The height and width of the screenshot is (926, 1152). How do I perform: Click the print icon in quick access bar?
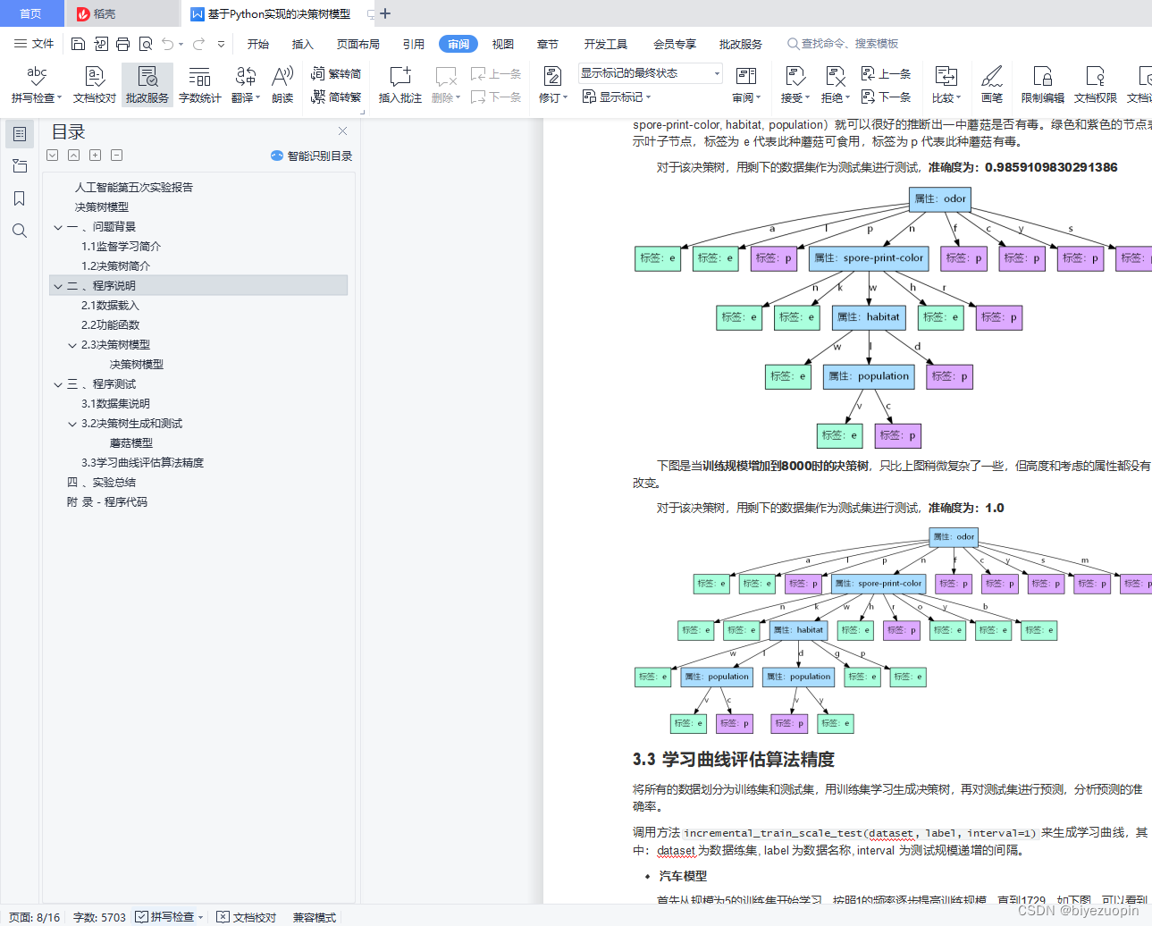[x=122, y=44]
